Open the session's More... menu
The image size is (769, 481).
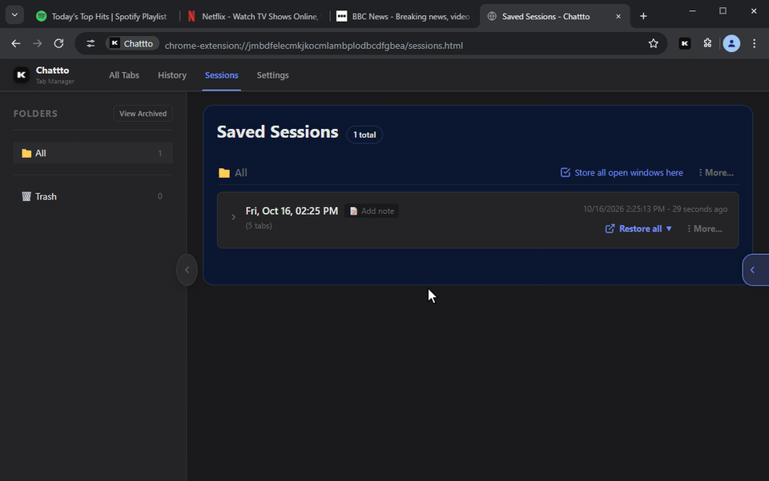click(x=705, y=228)
